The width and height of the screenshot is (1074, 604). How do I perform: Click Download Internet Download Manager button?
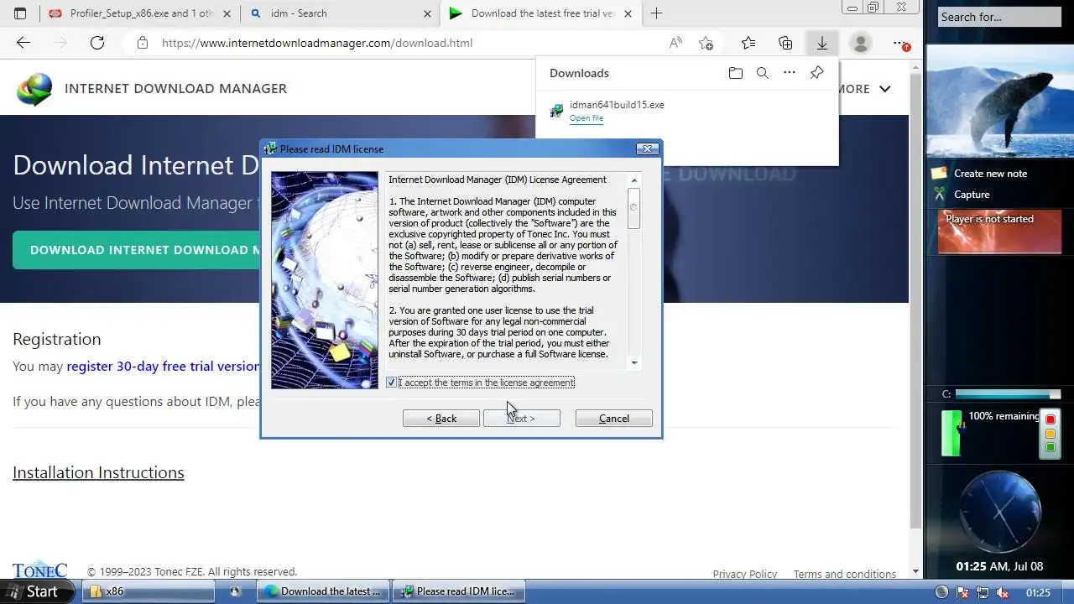point(136,250)
